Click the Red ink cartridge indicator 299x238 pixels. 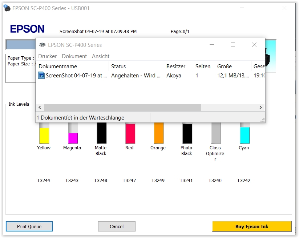(x=130, y=133)
